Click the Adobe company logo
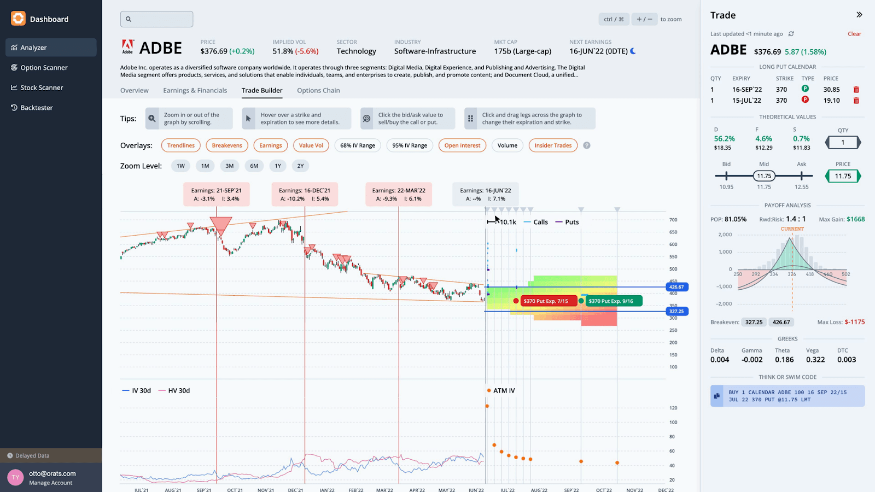Viewport: 875px width, 492px height. pyautogui.click(x=127, y=47)
